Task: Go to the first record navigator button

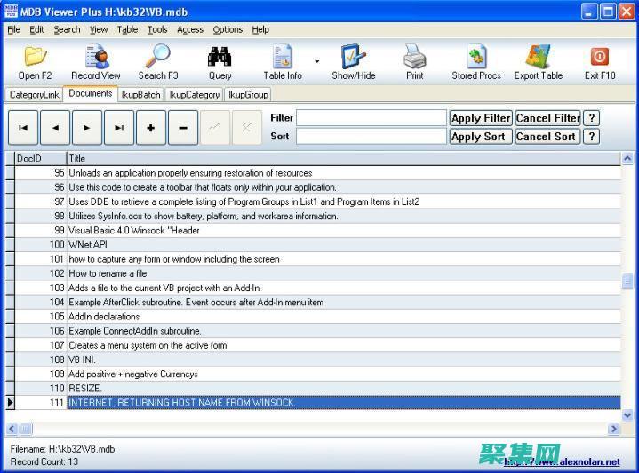Action: 23,128
